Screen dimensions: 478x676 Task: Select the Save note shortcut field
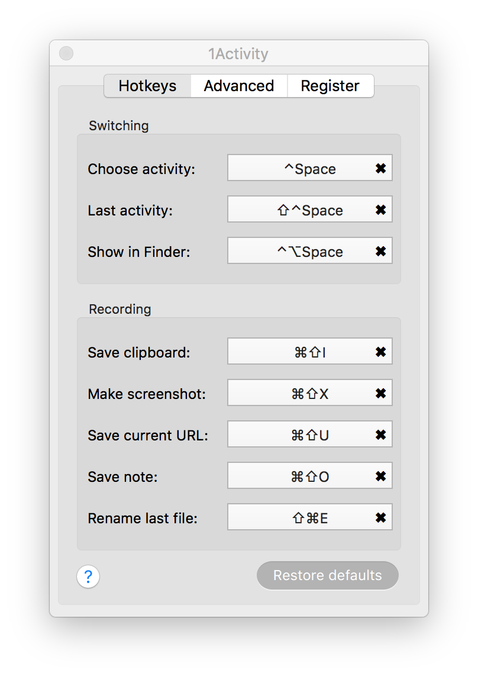(x=299, y=477)
